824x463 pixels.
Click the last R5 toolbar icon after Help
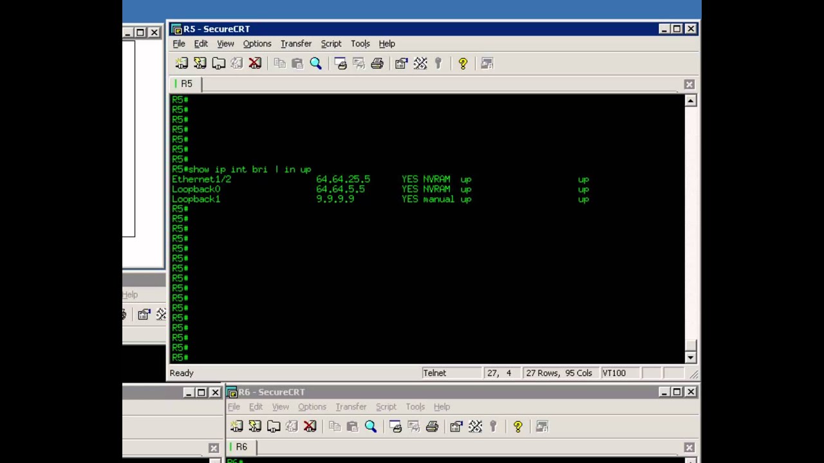487,63
